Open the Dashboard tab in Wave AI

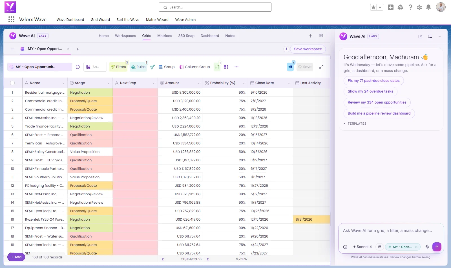(210, 36)
